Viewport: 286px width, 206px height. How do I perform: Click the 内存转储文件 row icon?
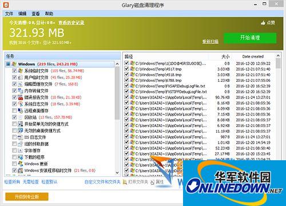[x=20, y=90]
